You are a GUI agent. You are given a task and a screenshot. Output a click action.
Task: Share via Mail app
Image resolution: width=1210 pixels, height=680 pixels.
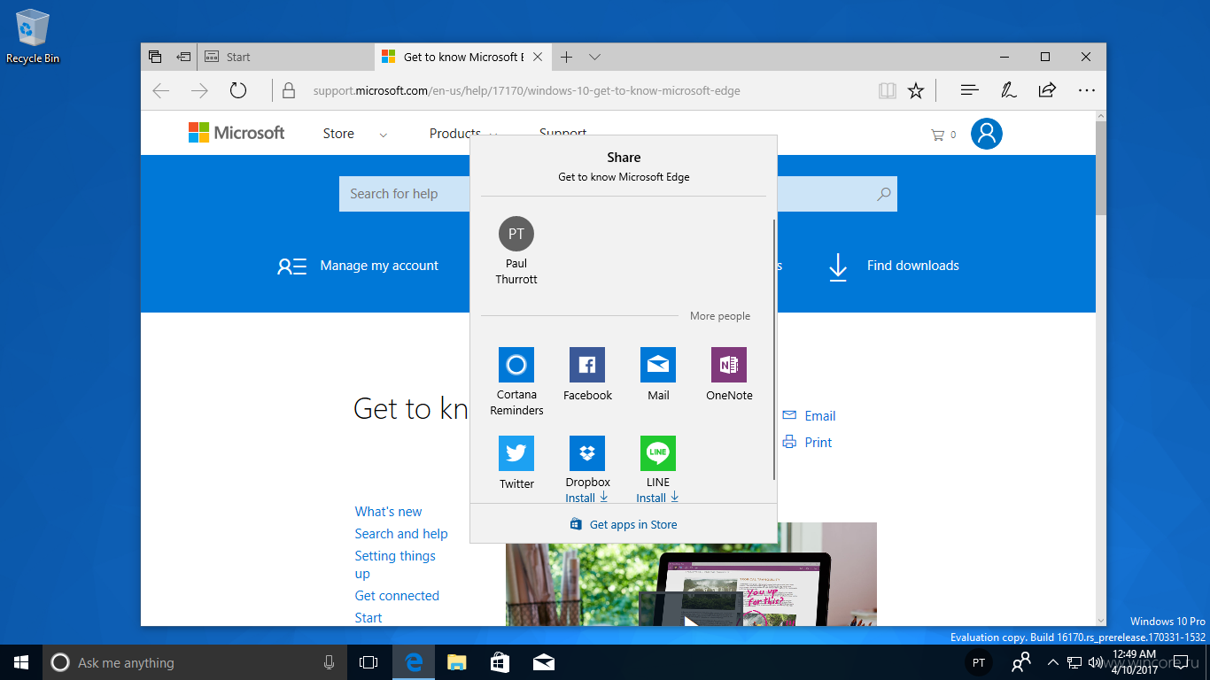(658, 375)
